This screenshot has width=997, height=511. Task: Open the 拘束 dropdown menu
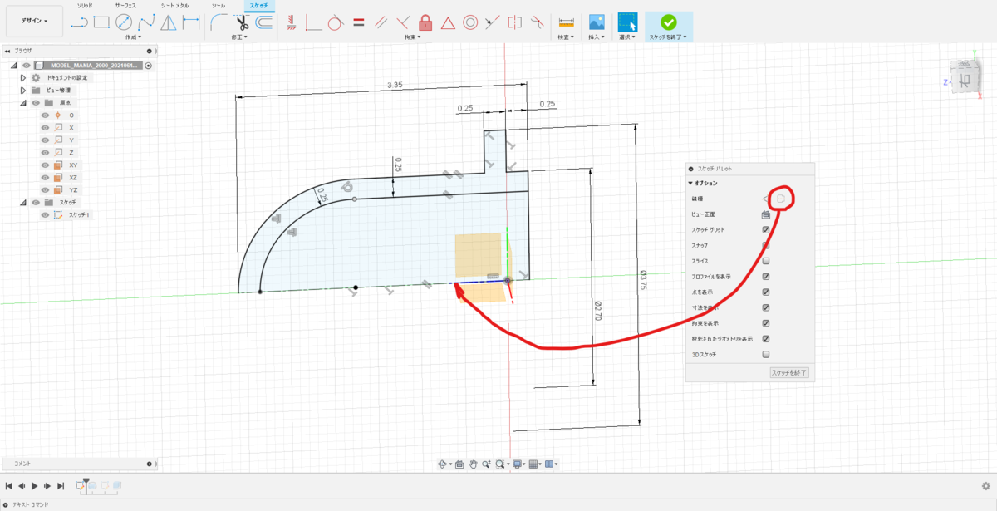pos(413,37)
